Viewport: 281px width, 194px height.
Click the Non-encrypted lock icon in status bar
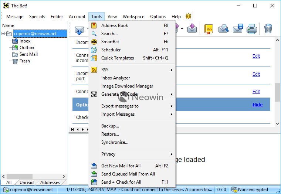pos(234,190)
